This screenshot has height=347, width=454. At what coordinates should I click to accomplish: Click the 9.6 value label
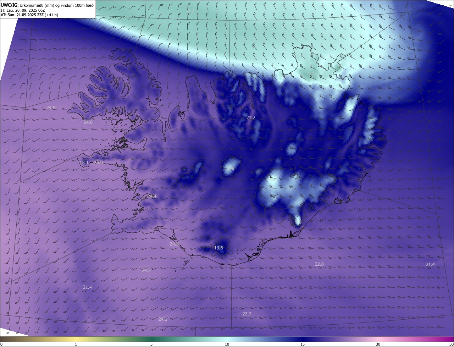[x=273, y=180]
